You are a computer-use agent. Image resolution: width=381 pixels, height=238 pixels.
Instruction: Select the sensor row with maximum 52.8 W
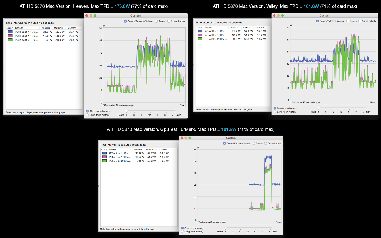coord(233,31)
